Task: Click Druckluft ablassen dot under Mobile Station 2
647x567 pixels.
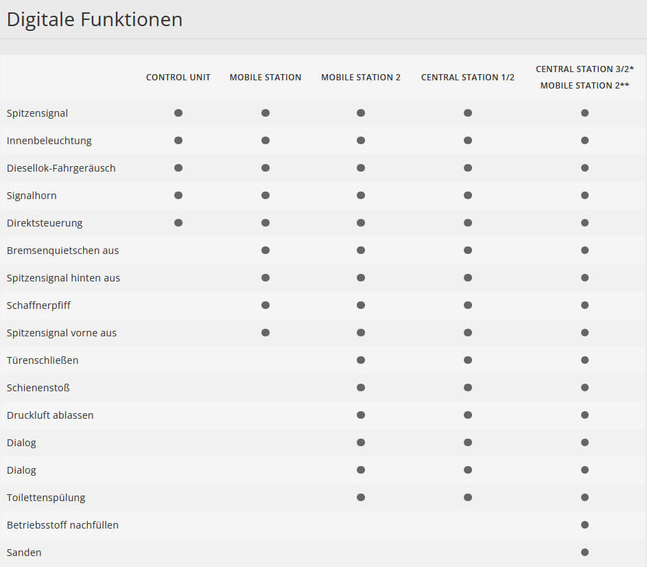Action: tap(361, 415)
